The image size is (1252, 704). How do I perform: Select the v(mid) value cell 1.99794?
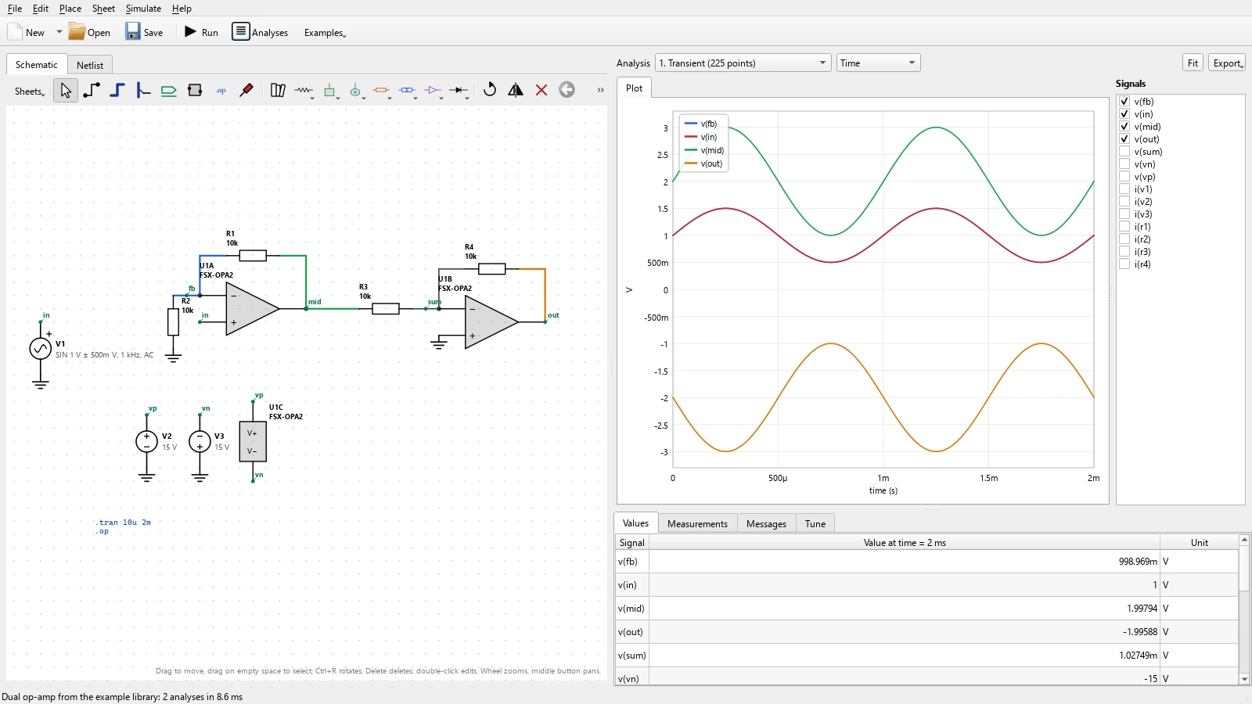click(x=905, y=609)
